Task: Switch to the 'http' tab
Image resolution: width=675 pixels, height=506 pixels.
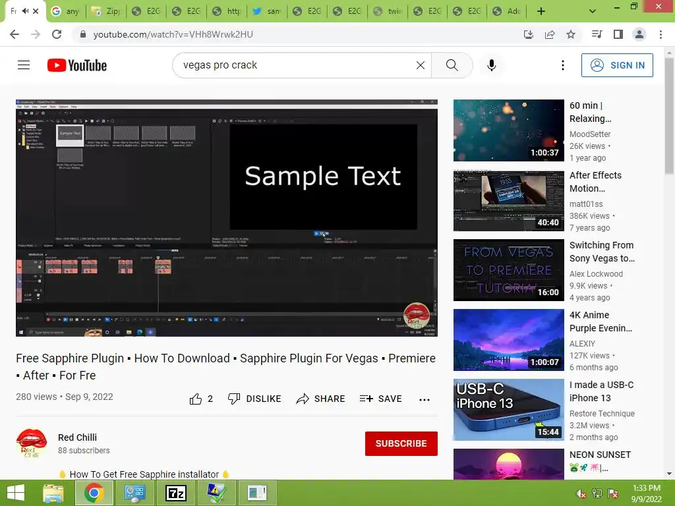Action: click(x=227, y=11)
